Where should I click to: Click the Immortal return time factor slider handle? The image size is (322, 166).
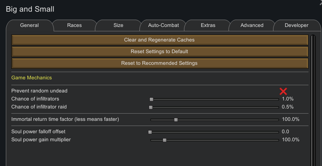pyautogui.click(x=176, y=119)
